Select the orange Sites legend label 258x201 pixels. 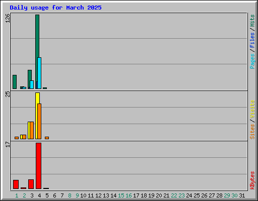pos(252,132)
